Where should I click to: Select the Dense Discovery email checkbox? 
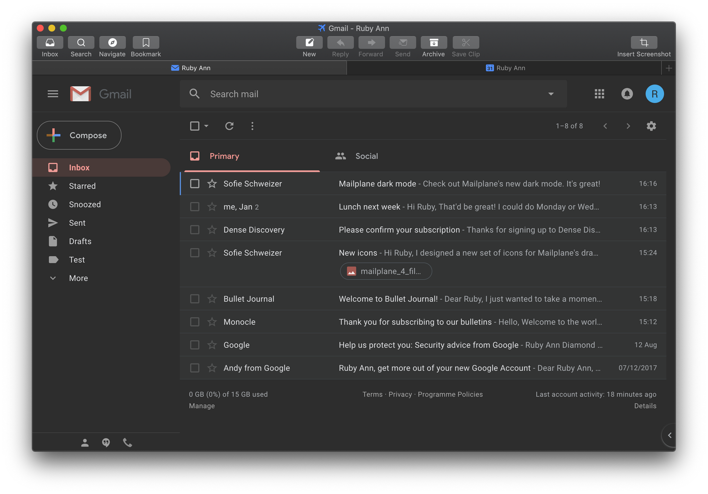tap(195, 230)
